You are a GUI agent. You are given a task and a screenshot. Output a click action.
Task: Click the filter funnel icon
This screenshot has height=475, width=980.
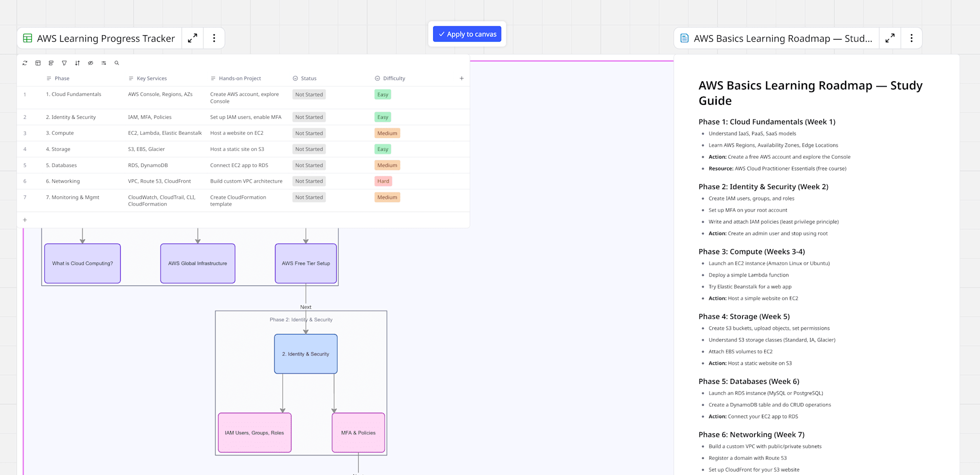coord(64,63)
